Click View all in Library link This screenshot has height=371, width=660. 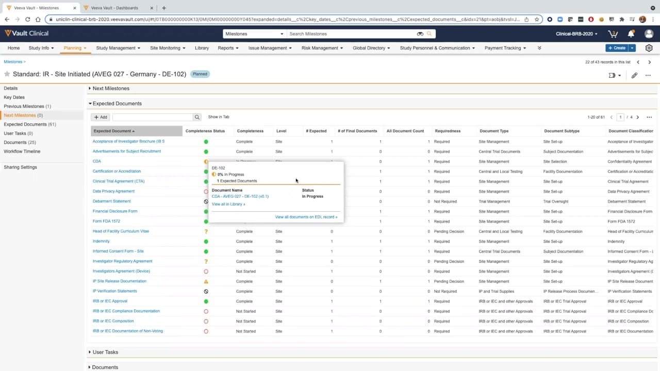pos(228,204)
